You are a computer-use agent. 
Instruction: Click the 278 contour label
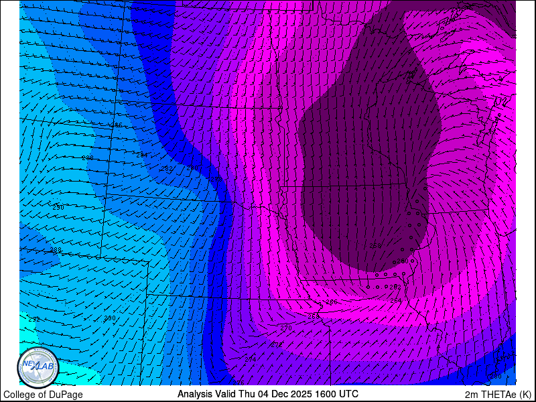click(216, 179)
